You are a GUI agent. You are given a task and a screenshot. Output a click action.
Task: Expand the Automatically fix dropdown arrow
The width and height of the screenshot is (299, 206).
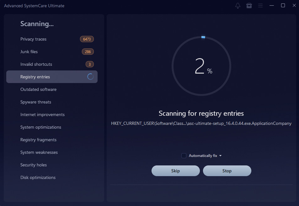click(221, 156)
